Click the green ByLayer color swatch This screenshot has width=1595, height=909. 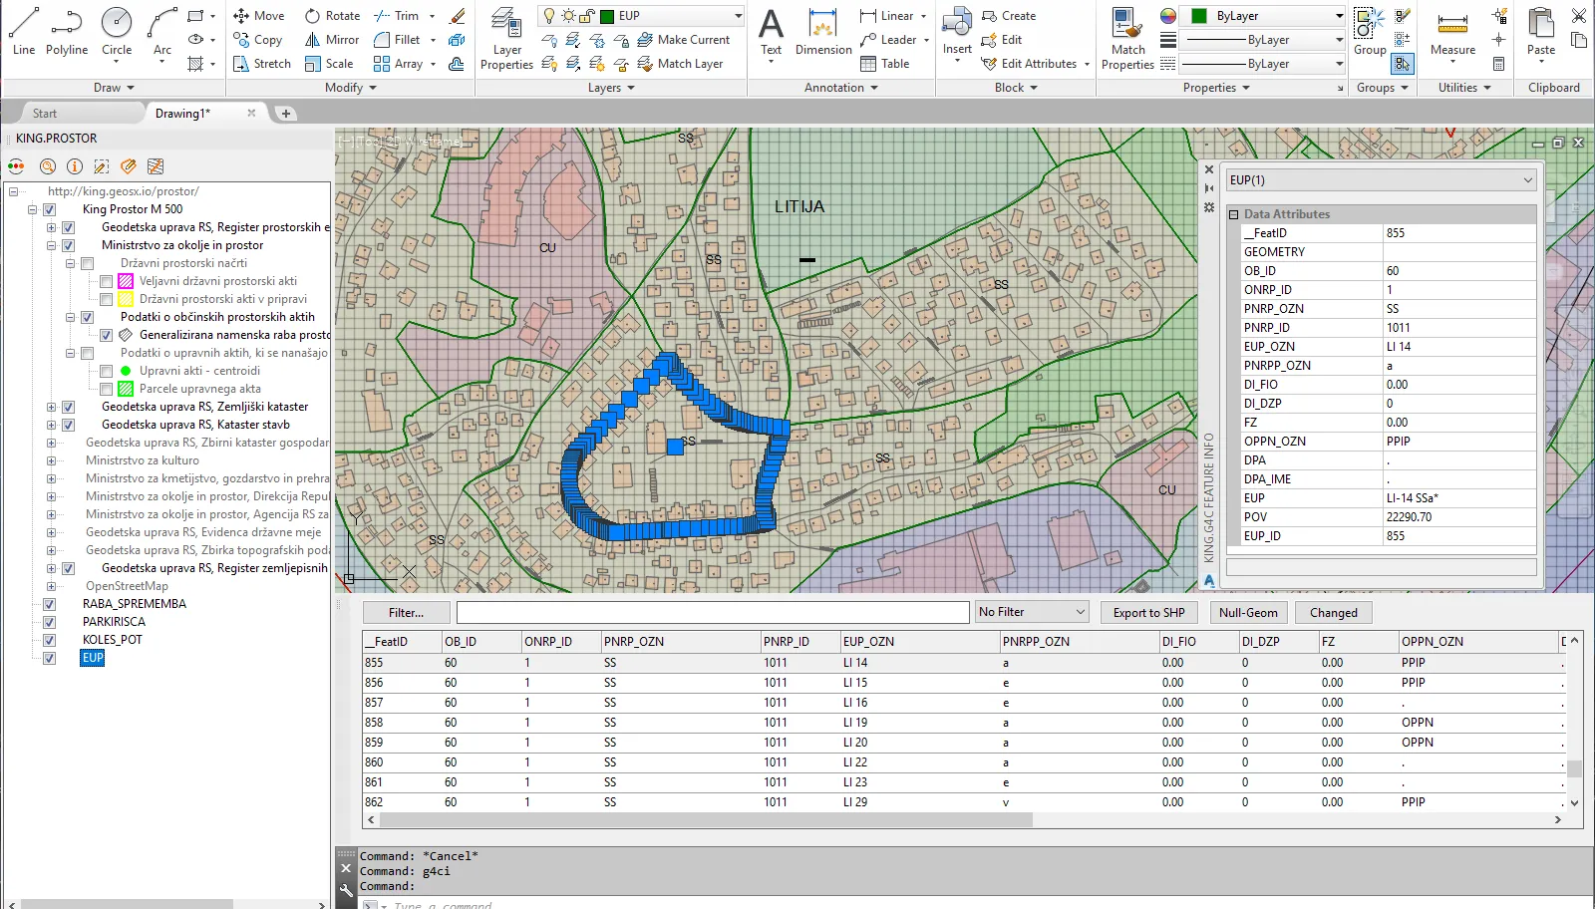1199,16
